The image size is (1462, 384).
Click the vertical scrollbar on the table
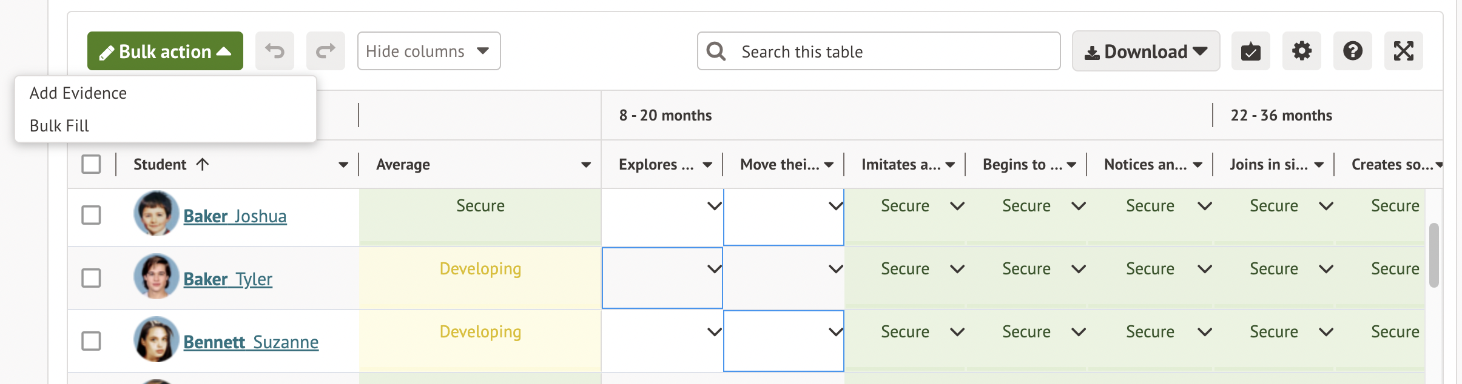pos(1433,254)
